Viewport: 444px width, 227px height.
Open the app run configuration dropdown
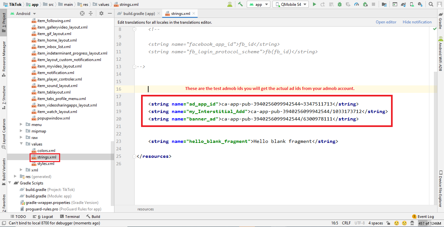258,5
